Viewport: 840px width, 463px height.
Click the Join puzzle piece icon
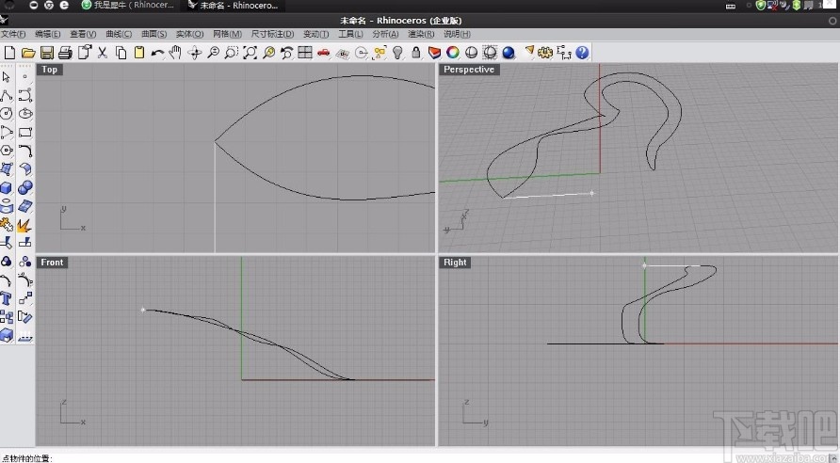[x=7, y=225]
